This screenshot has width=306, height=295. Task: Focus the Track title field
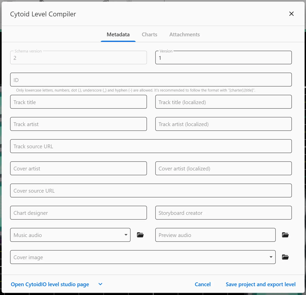pos(78,102)
